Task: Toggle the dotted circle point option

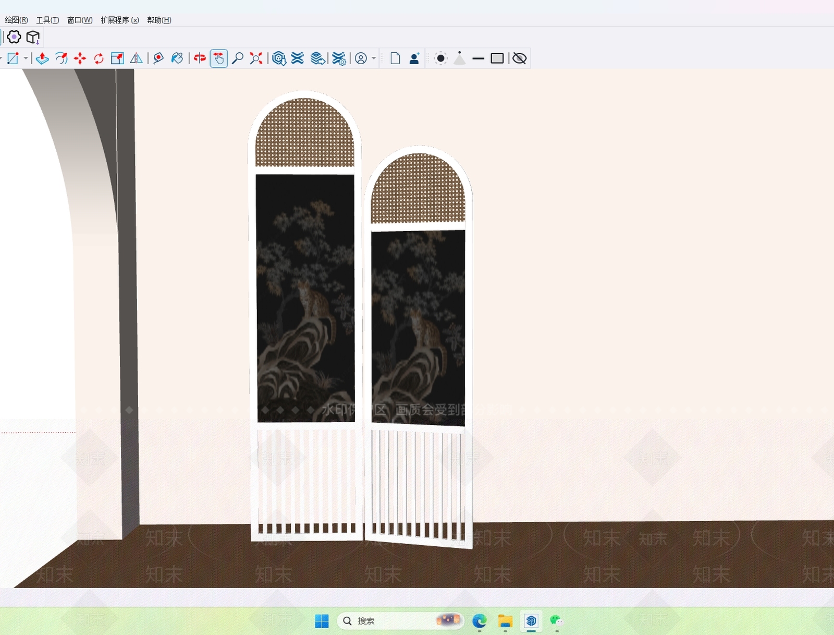Action: click(x=440, y=58)
